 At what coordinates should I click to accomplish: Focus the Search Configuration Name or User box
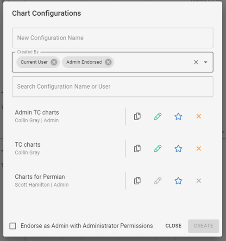pos(113,86)
